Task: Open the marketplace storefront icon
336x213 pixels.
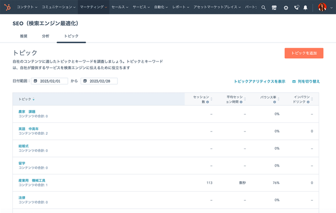Action: click(x=274, y=8)
